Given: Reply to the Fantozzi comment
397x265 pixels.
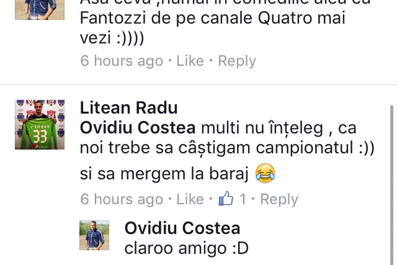Looking at the screenshot, I should (237, 61).
